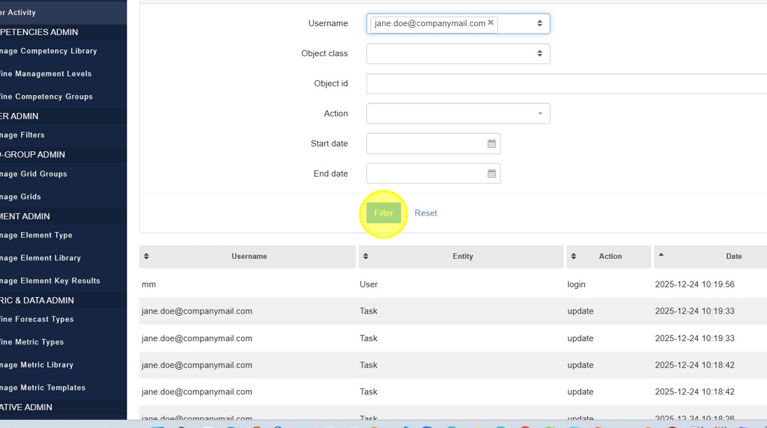Select Manage Grid Groups in sidebar

pyautogui.click(x=34, y=174)
